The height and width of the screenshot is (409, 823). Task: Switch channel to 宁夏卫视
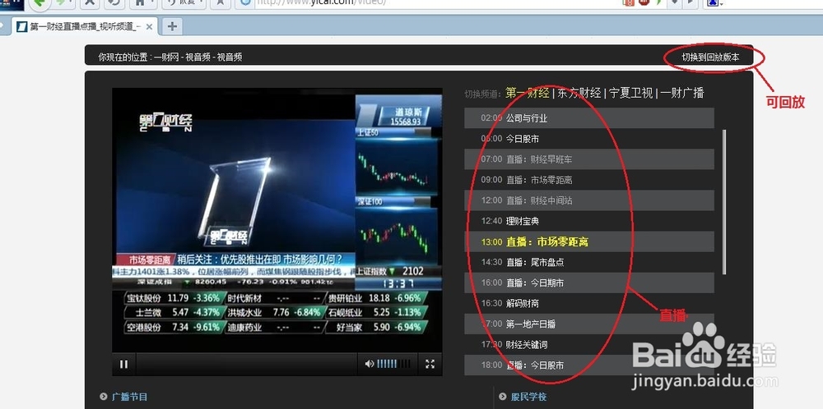630,94
